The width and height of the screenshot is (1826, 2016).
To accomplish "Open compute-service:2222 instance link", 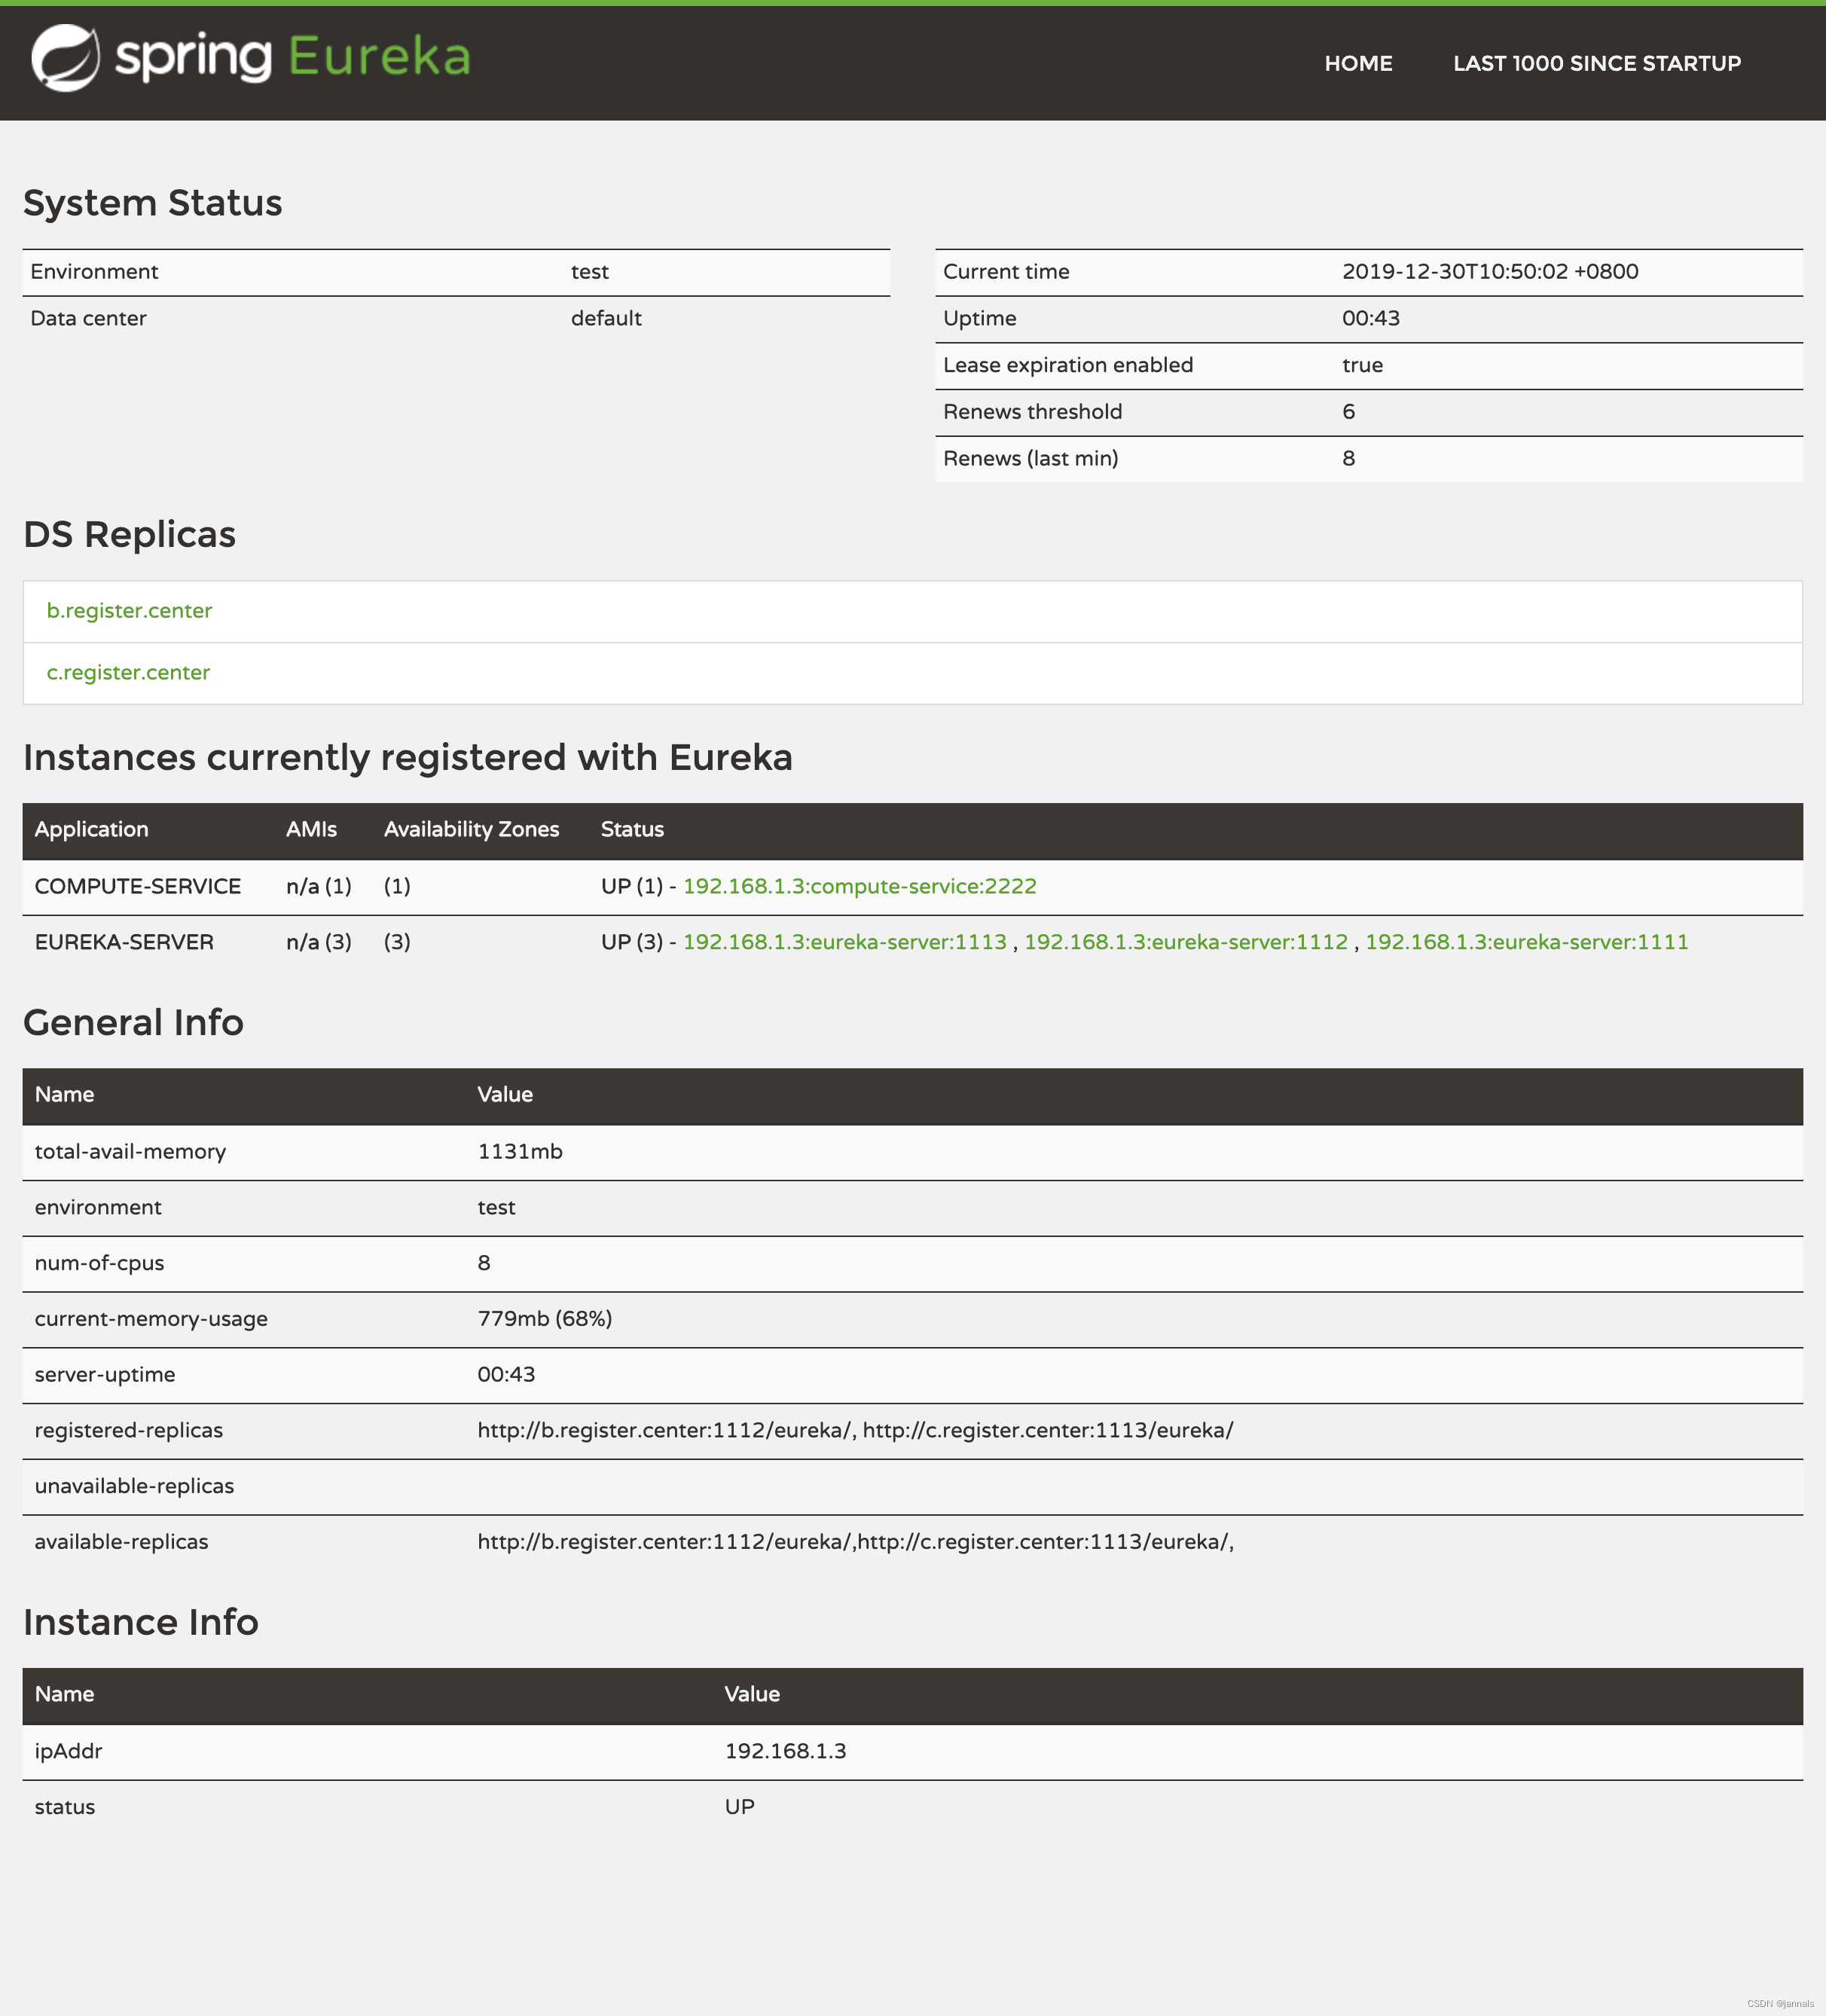I will [859, 887].
